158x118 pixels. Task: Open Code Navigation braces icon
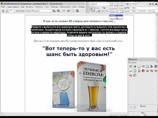point(73,11)
